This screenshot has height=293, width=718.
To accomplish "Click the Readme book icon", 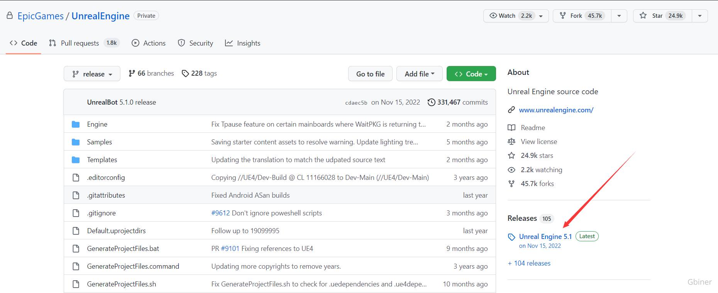I will pos(511,128).
